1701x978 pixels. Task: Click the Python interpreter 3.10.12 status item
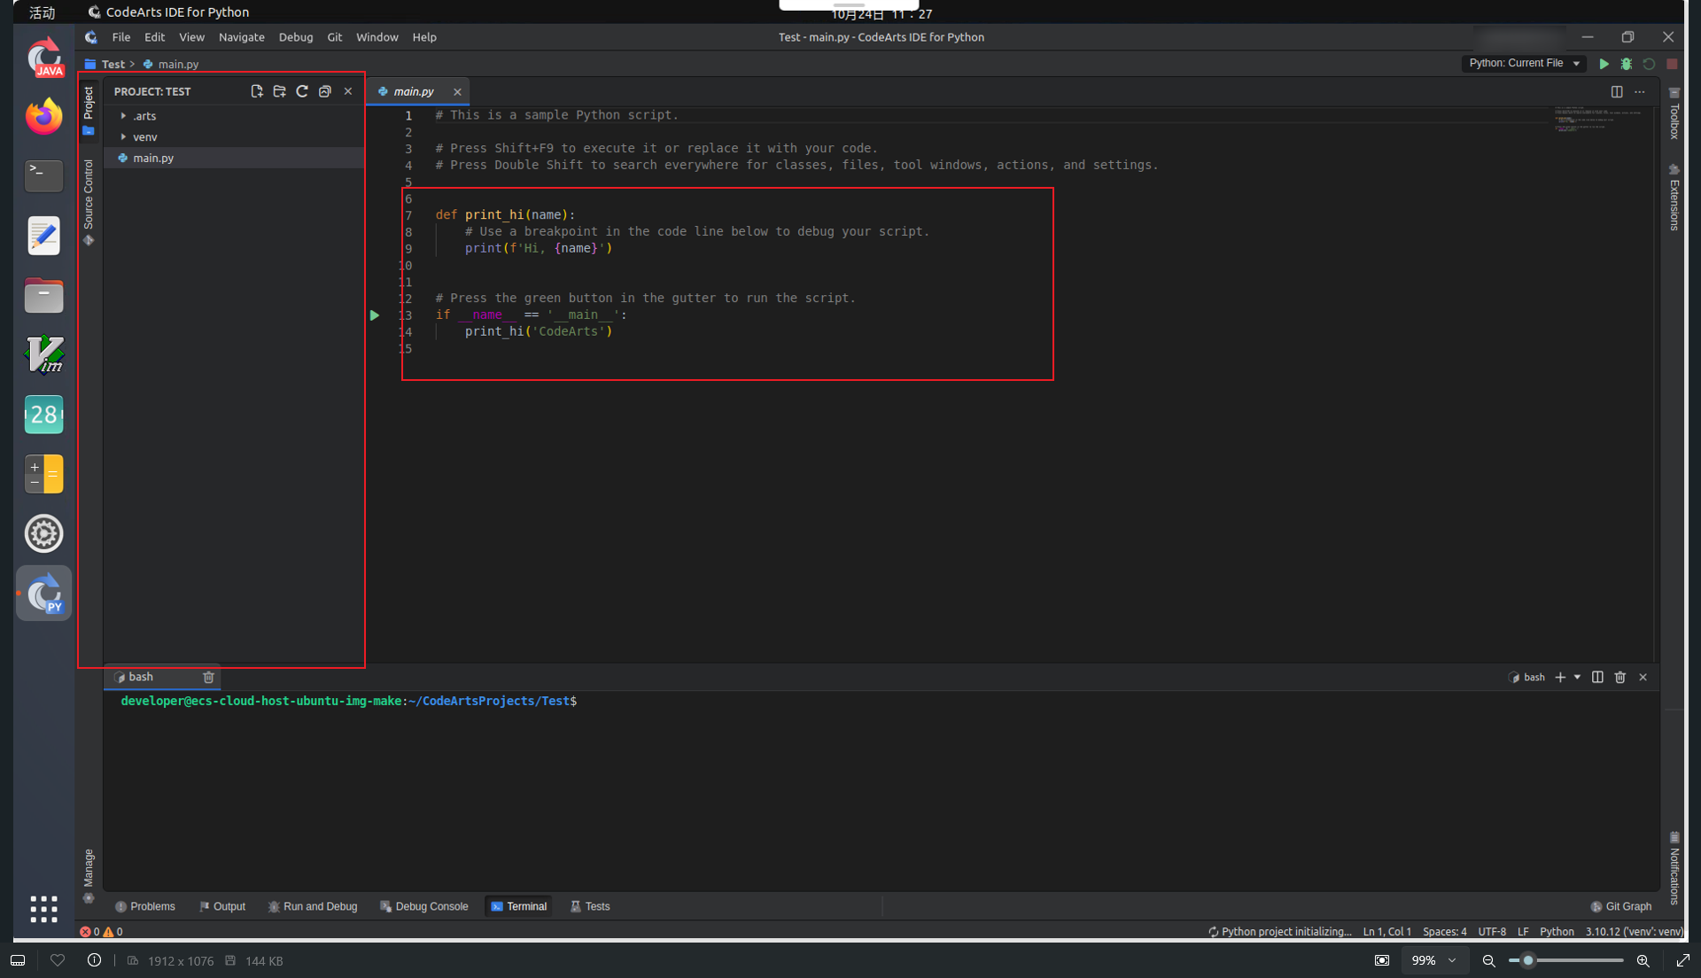coord(1635,932)
